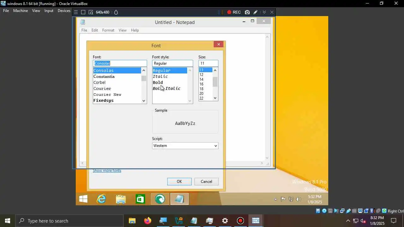The width and height of the screenshot is (404, 227).
Task: Click the Notepad icon in guest taskbar
Action: [x=180, y=199]
